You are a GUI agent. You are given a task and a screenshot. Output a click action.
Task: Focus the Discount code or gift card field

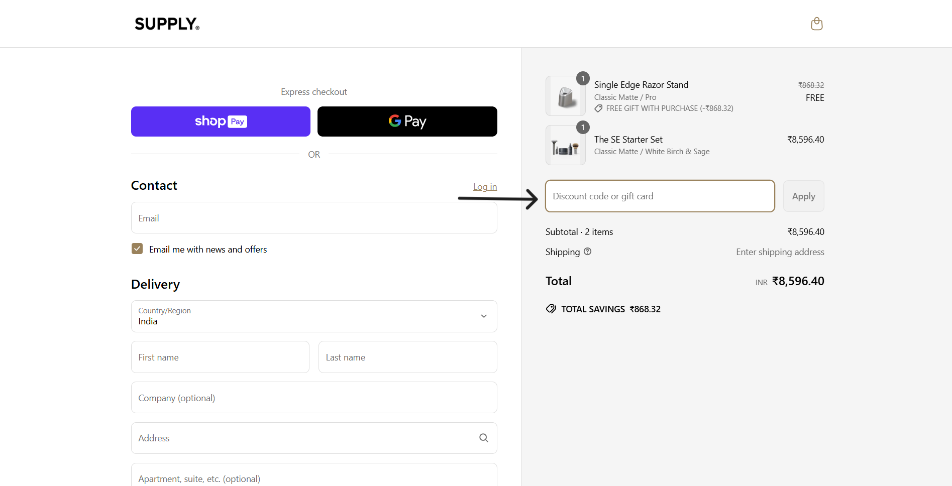(x=659, y=196)
